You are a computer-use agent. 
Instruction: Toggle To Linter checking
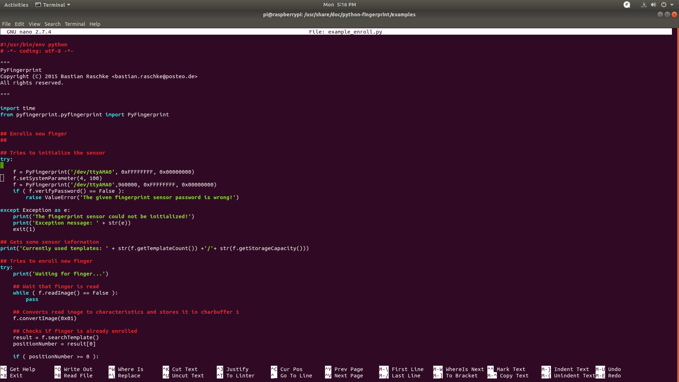click(x=239, y=376)
